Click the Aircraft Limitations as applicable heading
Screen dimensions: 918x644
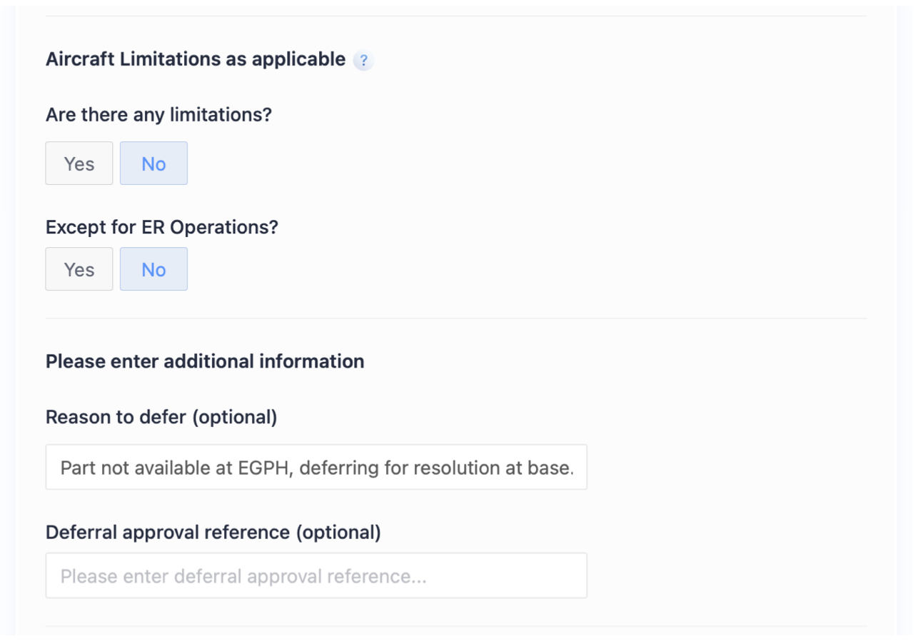195,59
